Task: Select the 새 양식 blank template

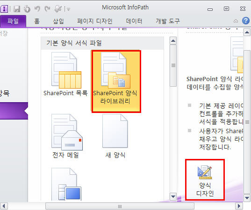Action: (115, 136)
